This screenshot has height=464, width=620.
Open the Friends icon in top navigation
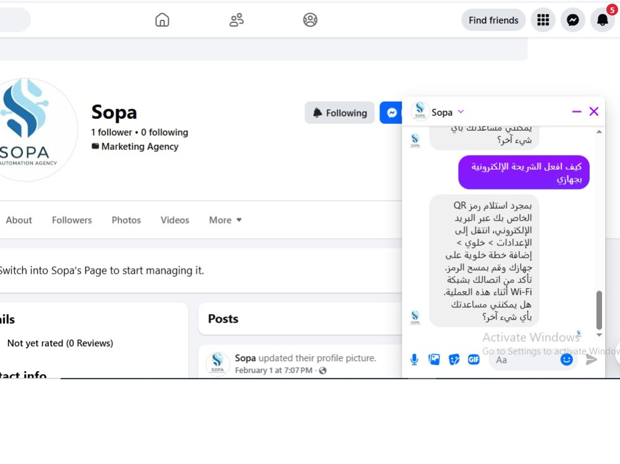point(236,20)
